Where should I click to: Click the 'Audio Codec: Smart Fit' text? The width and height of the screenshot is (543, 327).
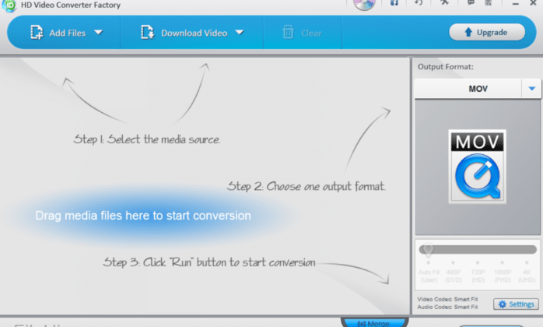[x=447, y=307]
